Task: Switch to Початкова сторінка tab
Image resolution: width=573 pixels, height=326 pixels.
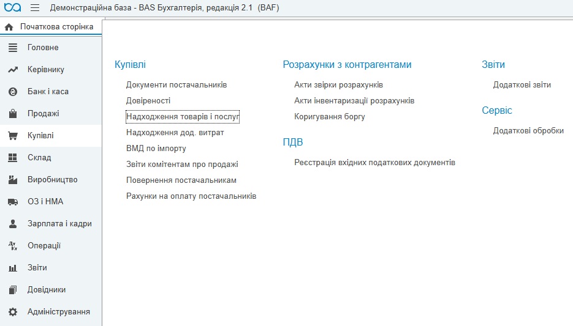Action: [x=56, y=27]
